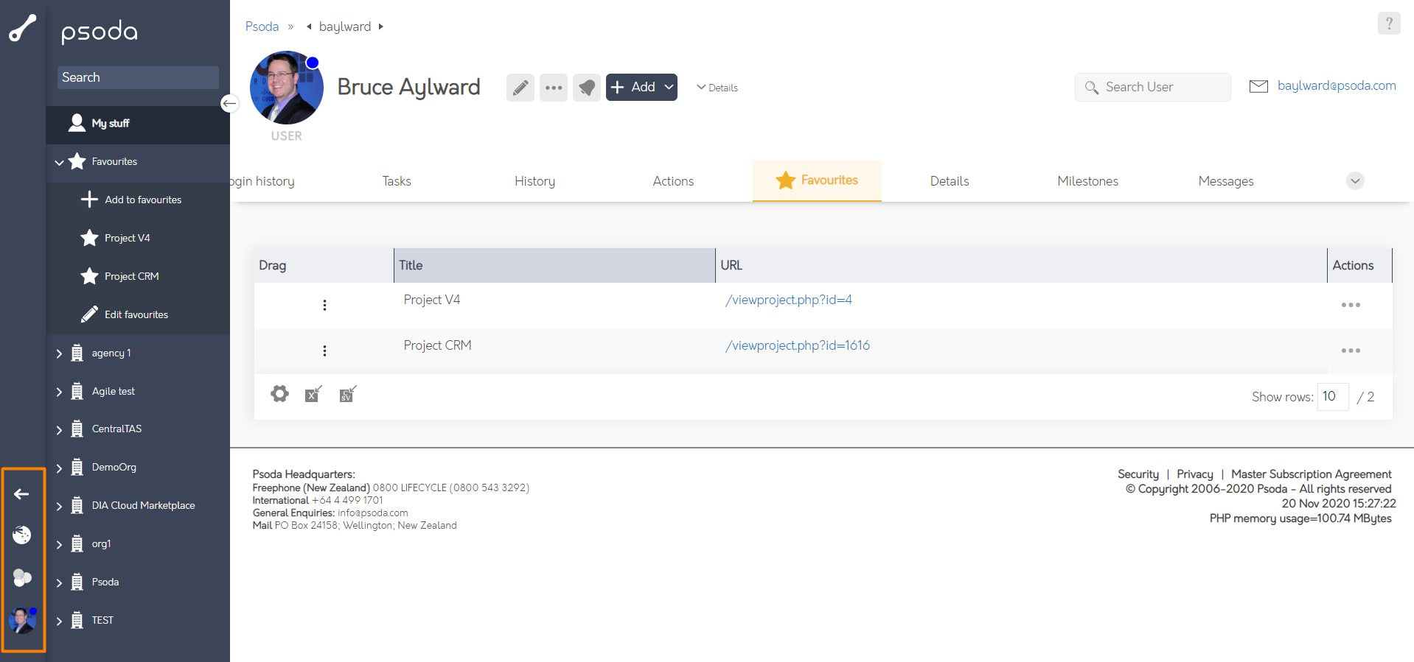The width and height of the screenshot is (1414, 662).
Task: Open the Tasks tab
Action: click(396, 181)
